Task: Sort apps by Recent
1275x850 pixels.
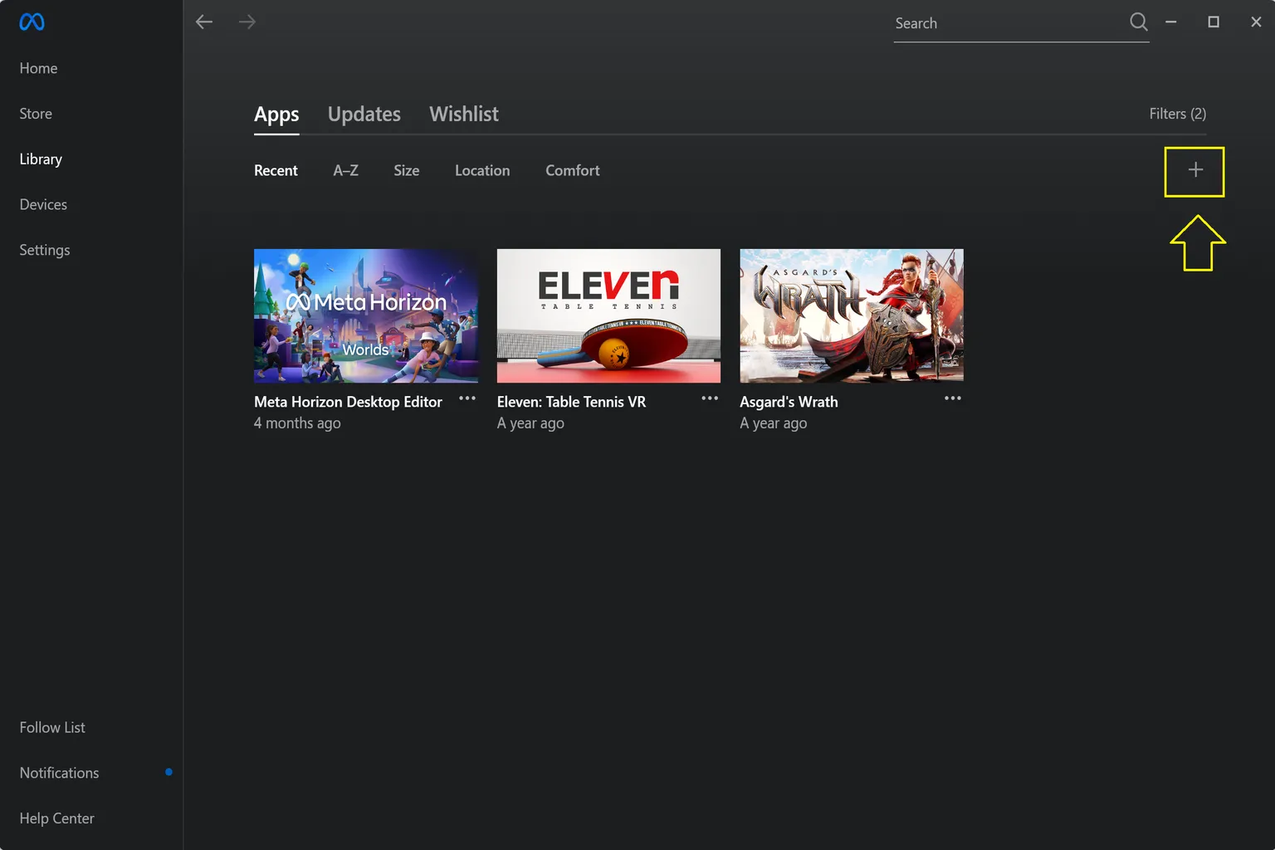Action: tap(276, 170)
